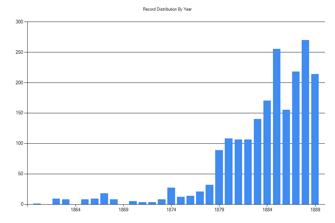Click the bar for year 1874
Image resolution: width=335 pixels, height=223 pixels.
[171, 196]
